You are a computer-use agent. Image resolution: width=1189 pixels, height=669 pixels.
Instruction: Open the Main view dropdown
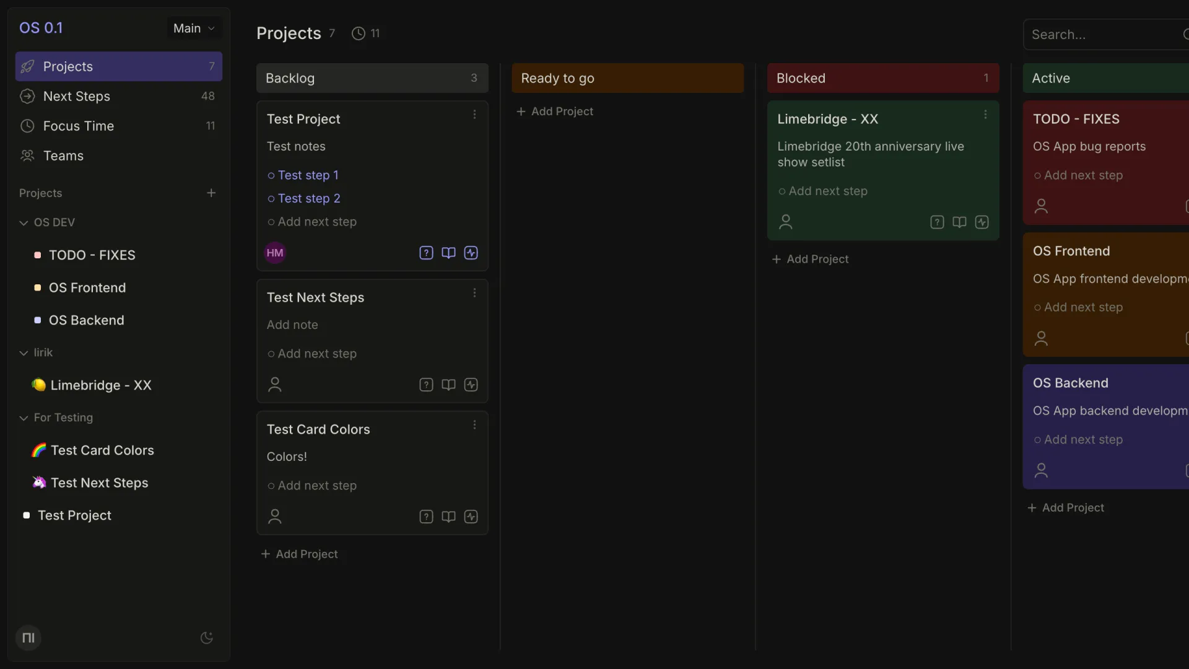193,28
